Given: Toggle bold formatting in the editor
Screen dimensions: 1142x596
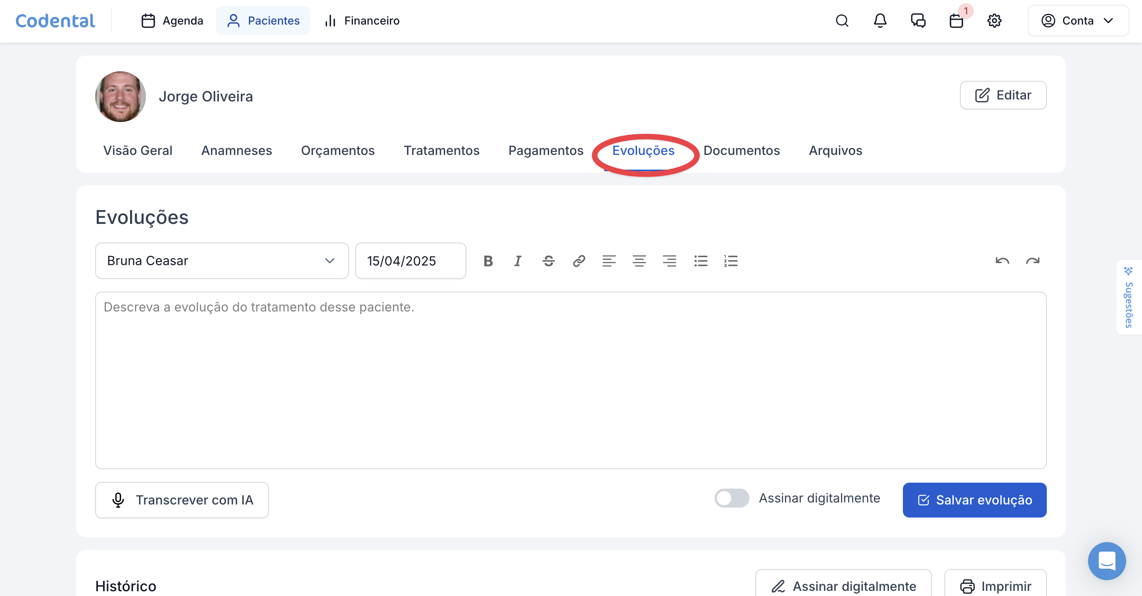Looking at the screenshot, I should (488, 261).
